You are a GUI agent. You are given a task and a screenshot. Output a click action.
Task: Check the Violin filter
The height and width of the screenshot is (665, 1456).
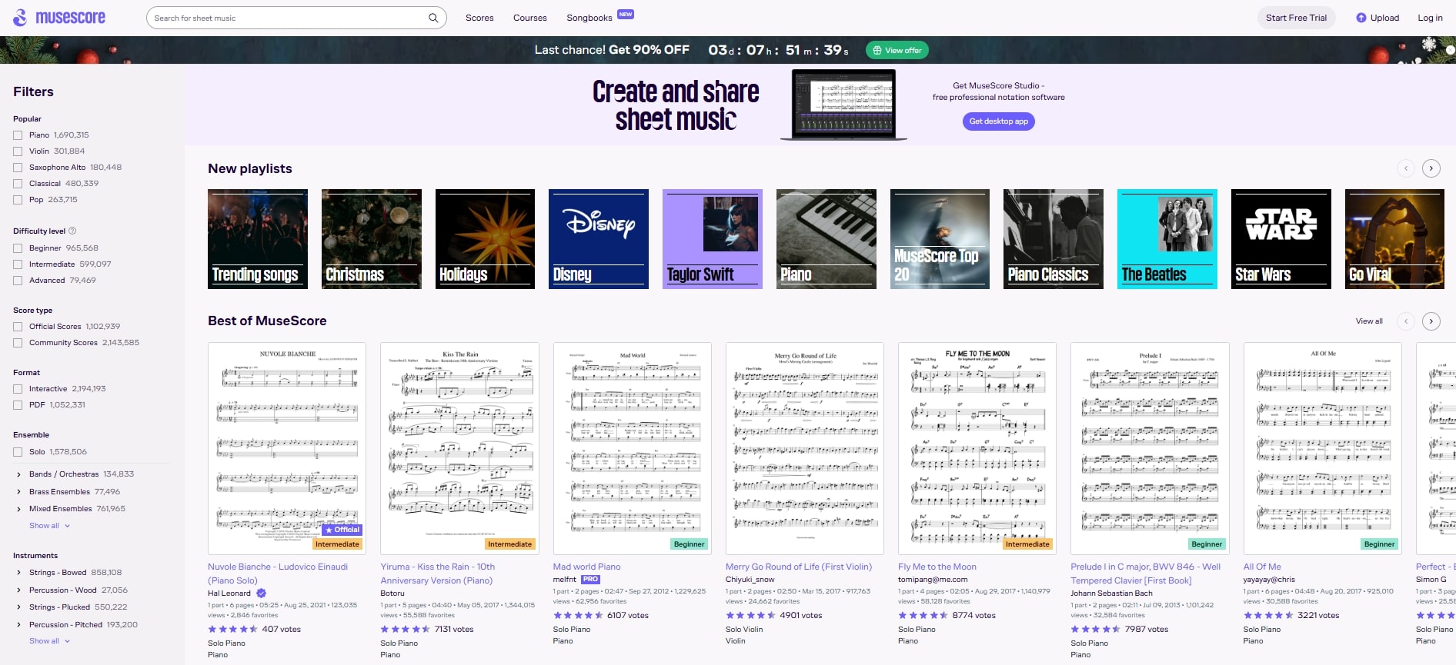tap(18, 151)
